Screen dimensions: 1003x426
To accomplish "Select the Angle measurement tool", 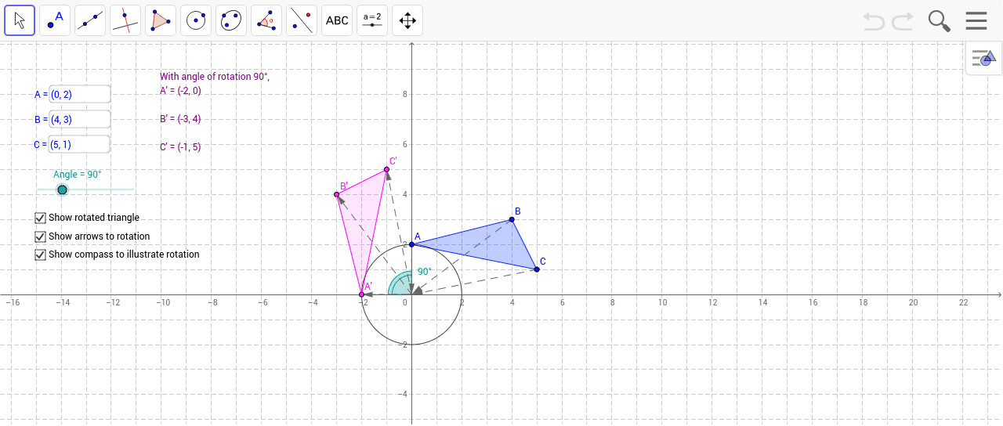I will [x=266, y=20].
